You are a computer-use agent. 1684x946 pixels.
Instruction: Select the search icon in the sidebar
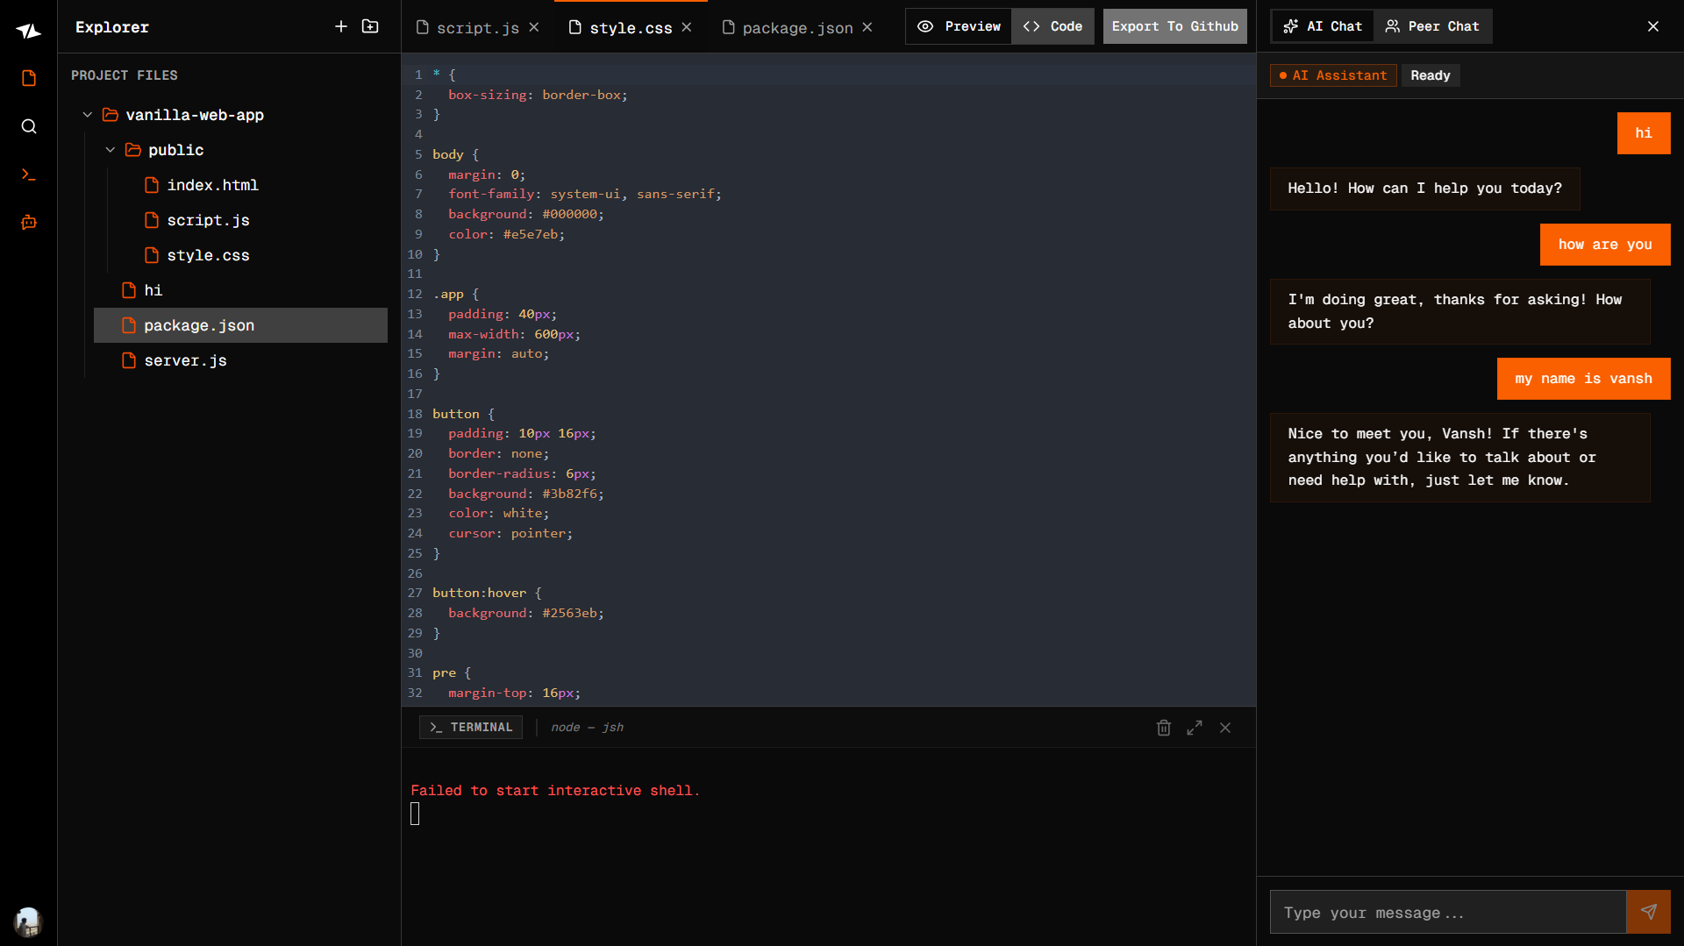pyautogui.click(x=28, y=126)
